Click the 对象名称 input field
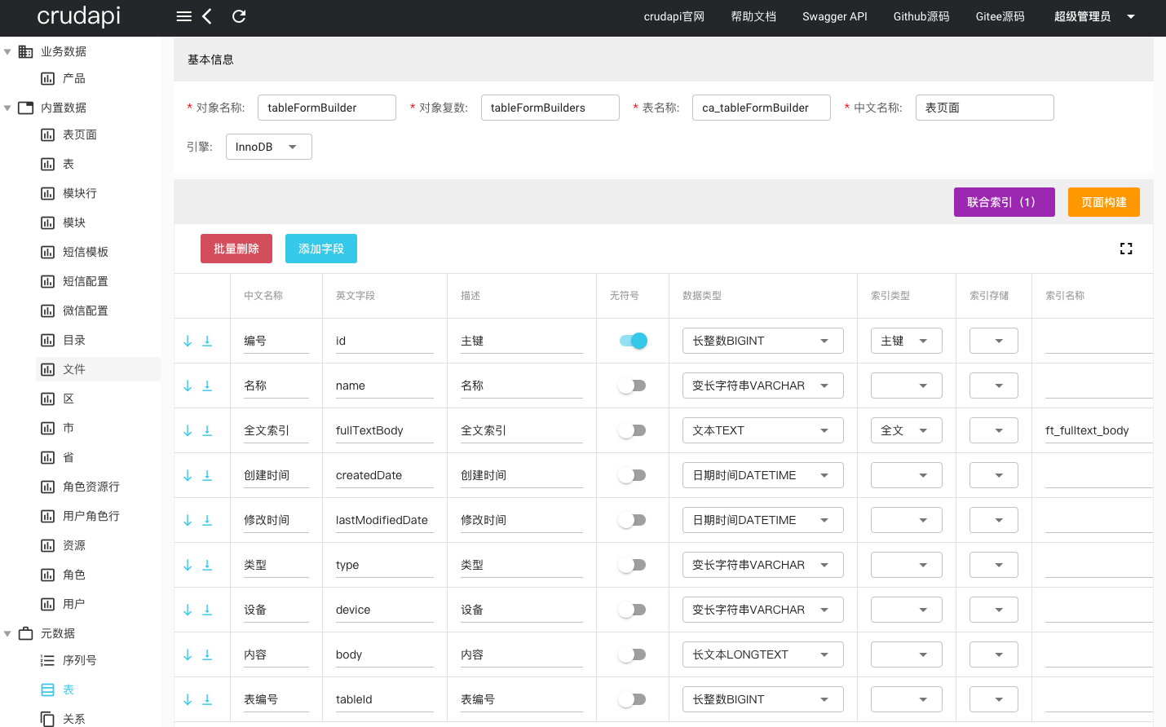This screenshot has height=727, width=1166. point(326,107)
